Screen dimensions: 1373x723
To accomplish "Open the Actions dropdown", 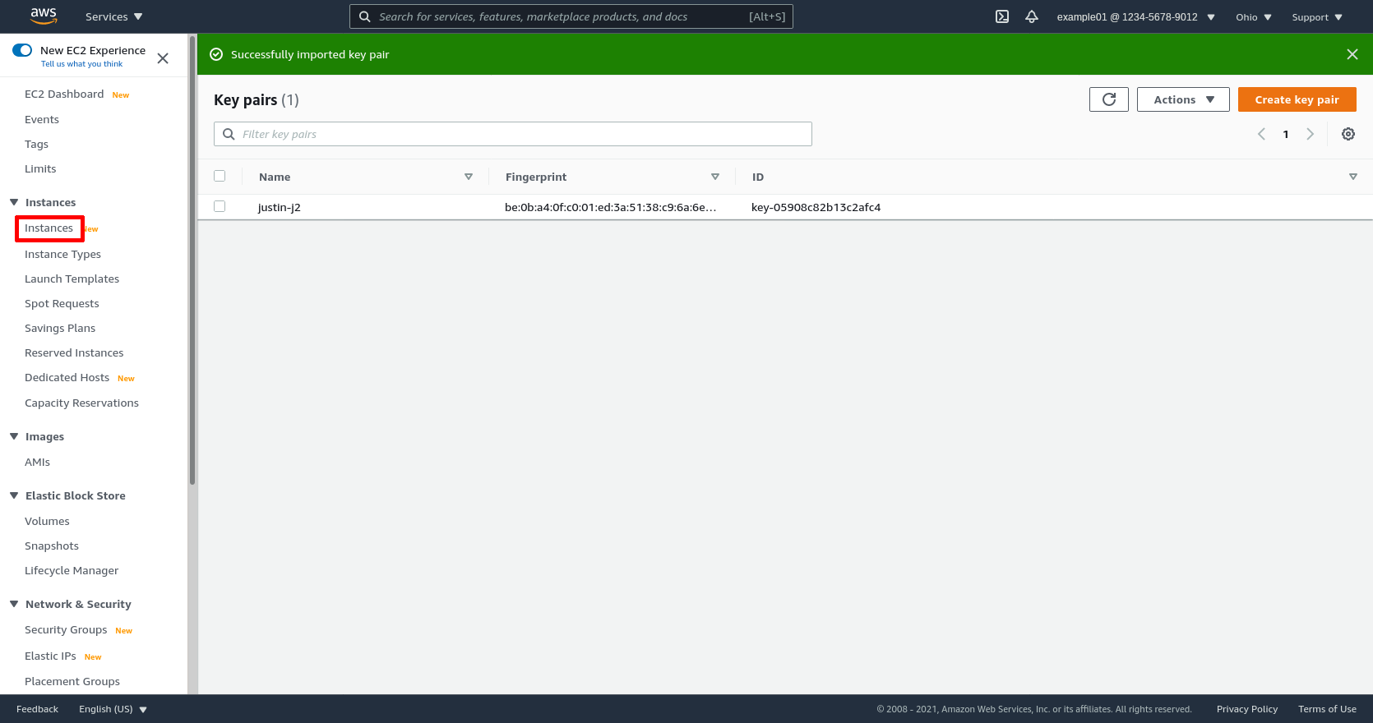I will (x=1183, y=99).
